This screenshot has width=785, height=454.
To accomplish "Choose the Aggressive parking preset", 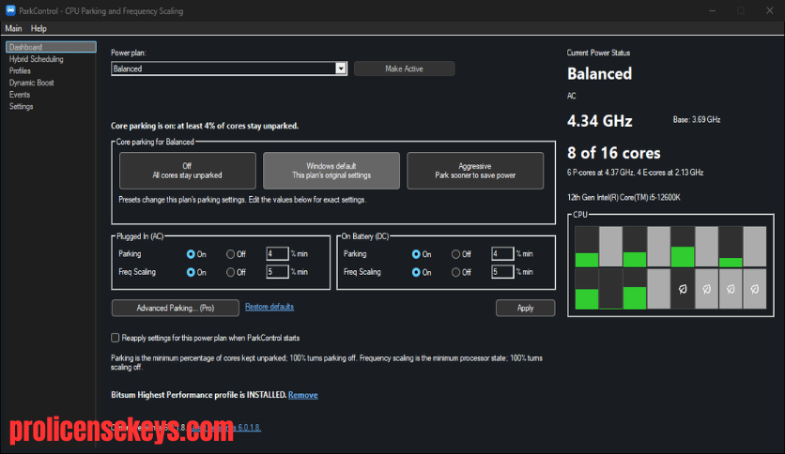I will pos(475,171).
